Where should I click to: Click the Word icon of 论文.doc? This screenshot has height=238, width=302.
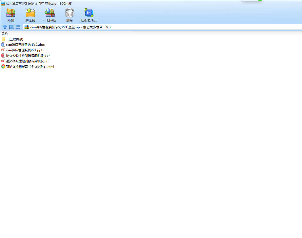click(x=3, y=44)
